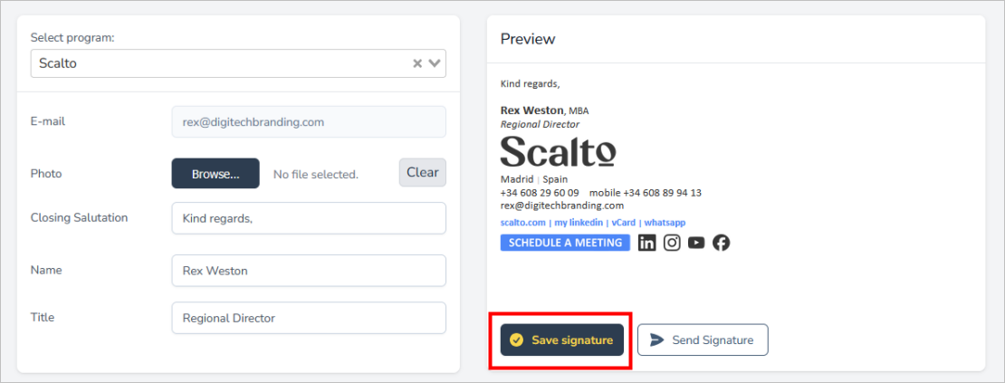1005x383 pixels.
Task: Click the vCard link in signature
Action: [623, 223]
